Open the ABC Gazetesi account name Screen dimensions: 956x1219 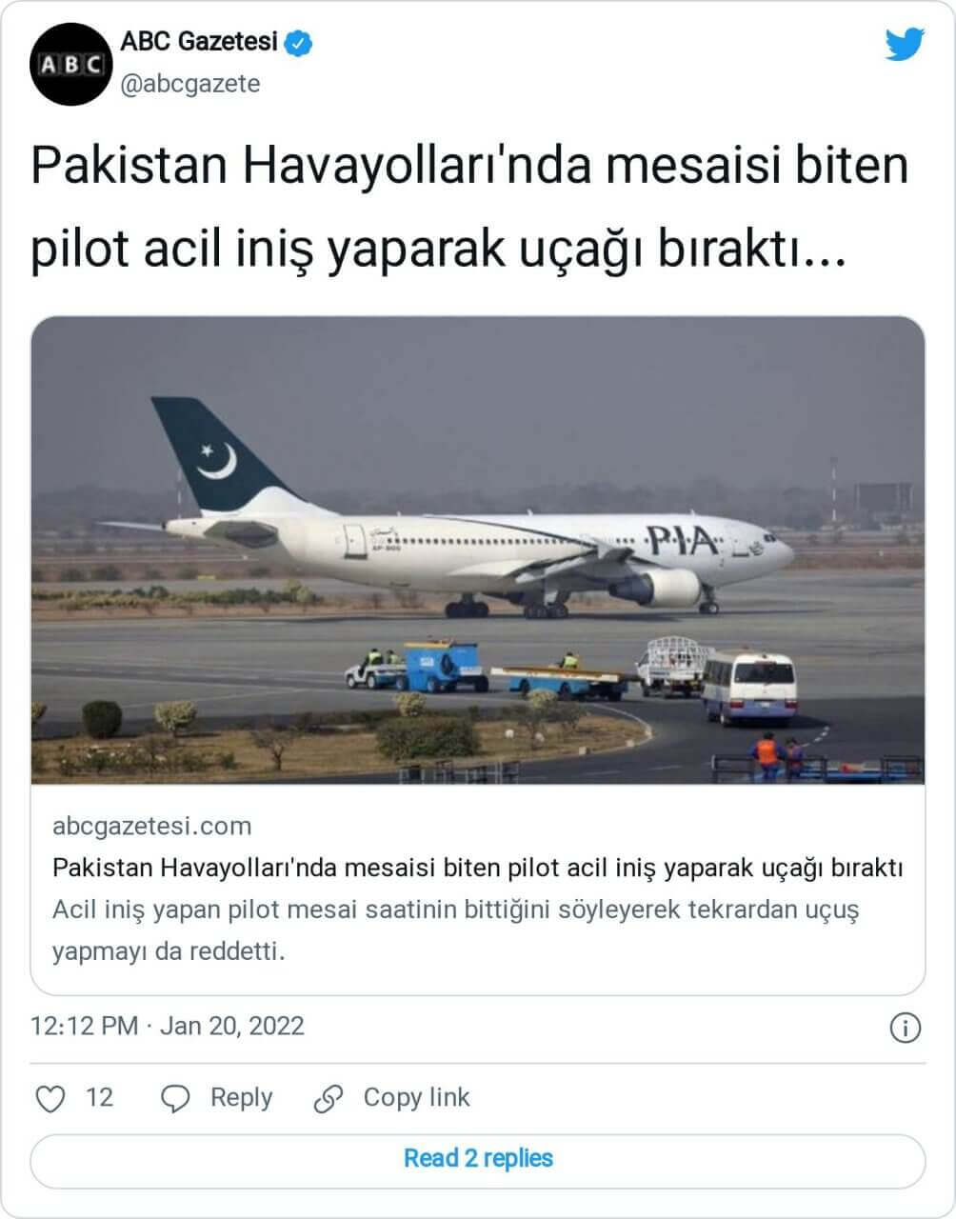tap(199, 42)
